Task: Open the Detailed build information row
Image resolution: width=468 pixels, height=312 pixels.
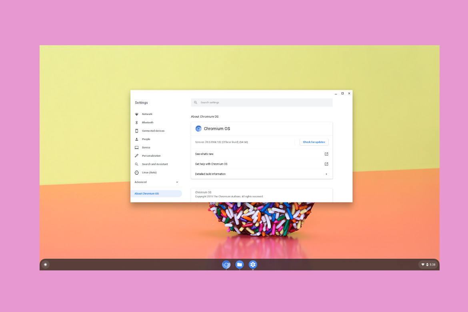Action: click(262, 174)
